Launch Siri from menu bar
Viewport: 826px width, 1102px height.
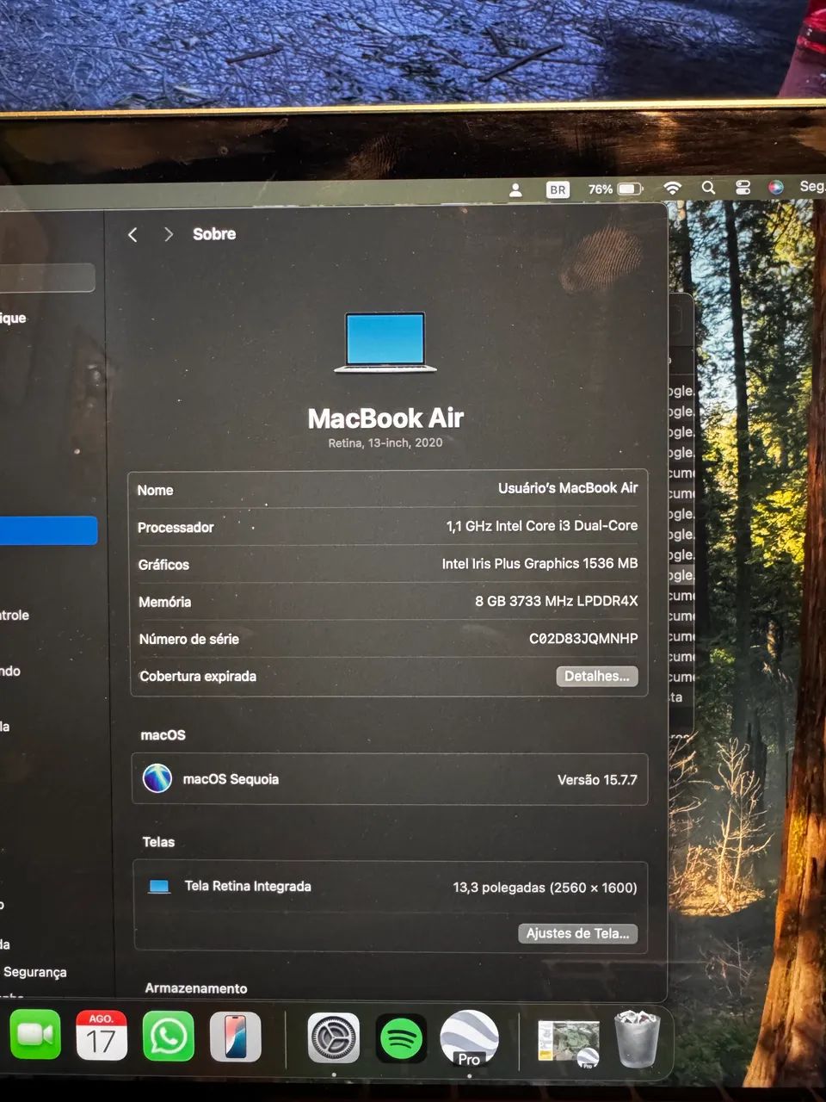coord(775,187)
